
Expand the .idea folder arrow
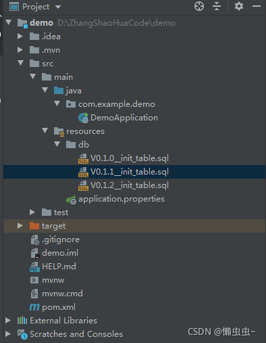(20, 36)
